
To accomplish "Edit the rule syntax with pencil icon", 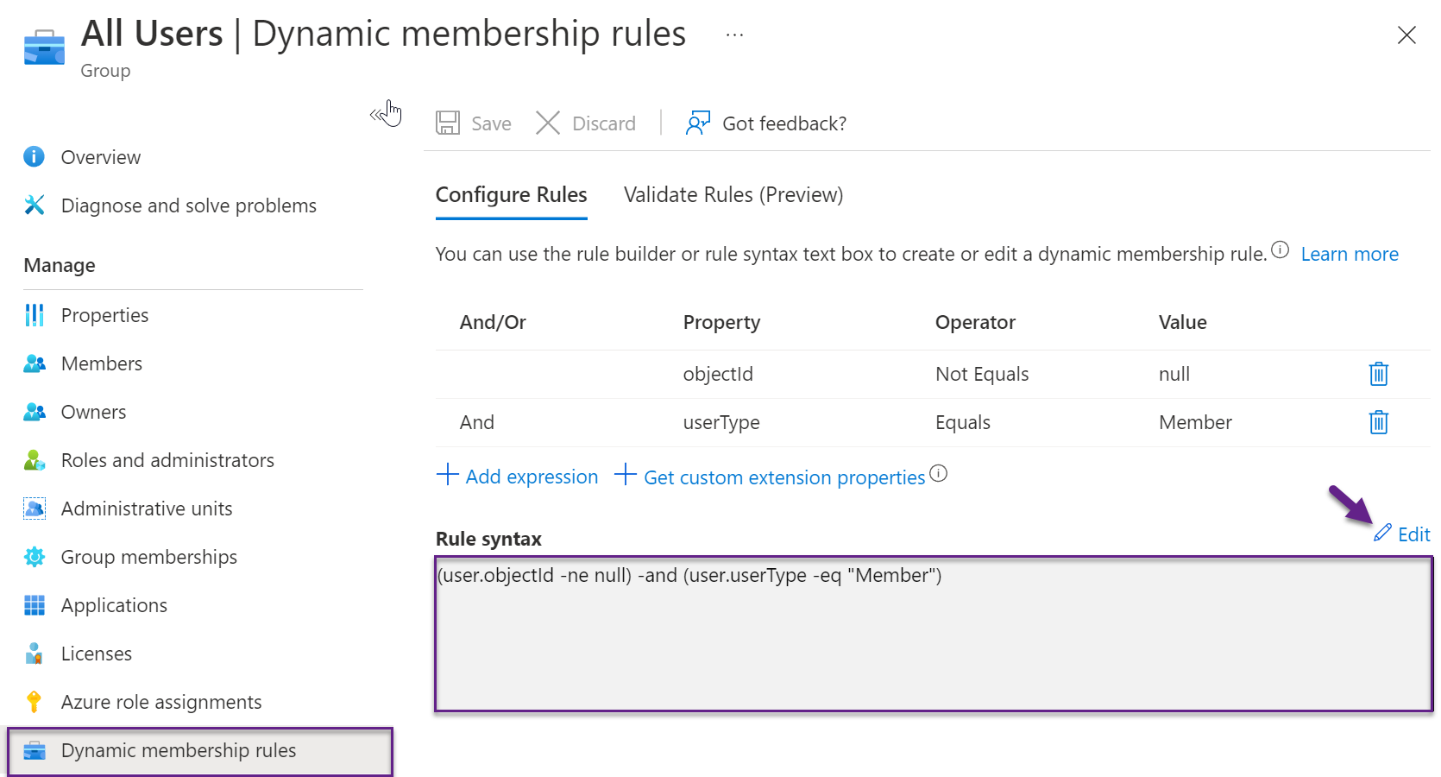I will (1401, 534).
